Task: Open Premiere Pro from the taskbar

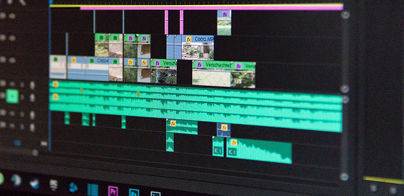Action: [114, 191]
